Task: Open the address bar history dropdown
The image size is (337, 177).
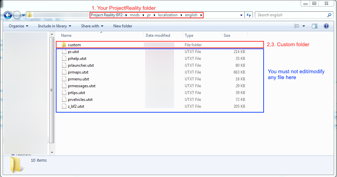Action: click(241, 15)
